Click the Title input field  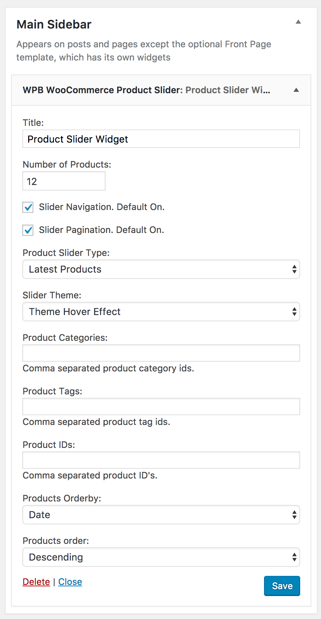click(x=161, y=139)
